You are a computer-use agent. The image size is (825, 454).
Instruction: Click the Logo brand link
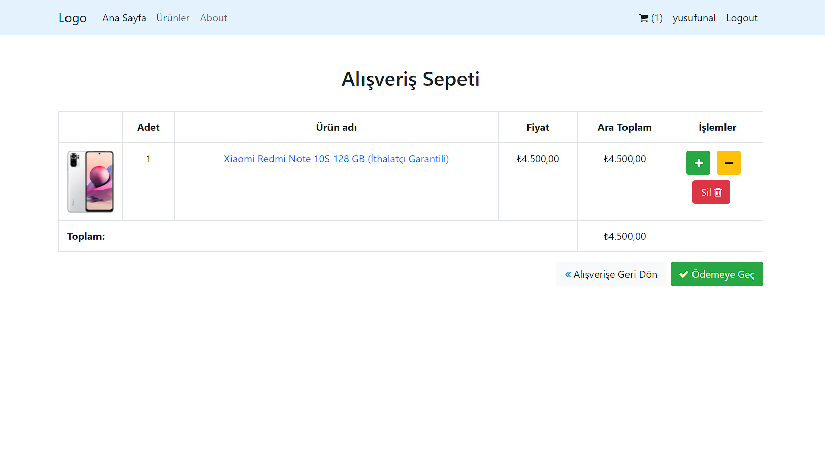click(x=73, y=18)
